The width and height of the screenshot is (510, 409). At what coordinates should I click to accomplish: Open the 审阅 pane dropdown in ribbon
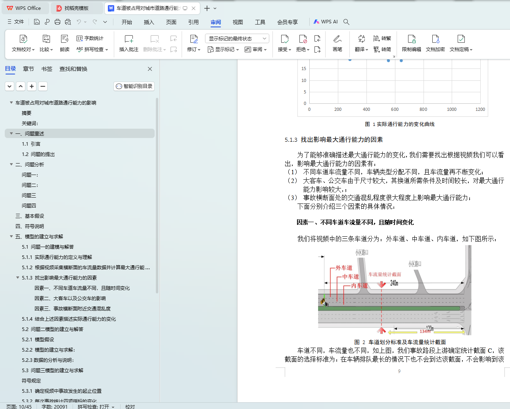[255, 49]
